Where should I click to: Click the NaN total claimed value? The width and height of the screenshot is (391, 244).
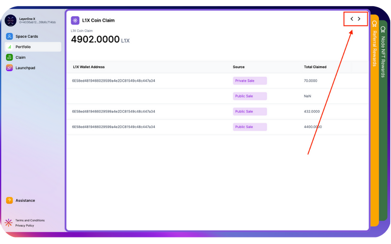[307, 96]
